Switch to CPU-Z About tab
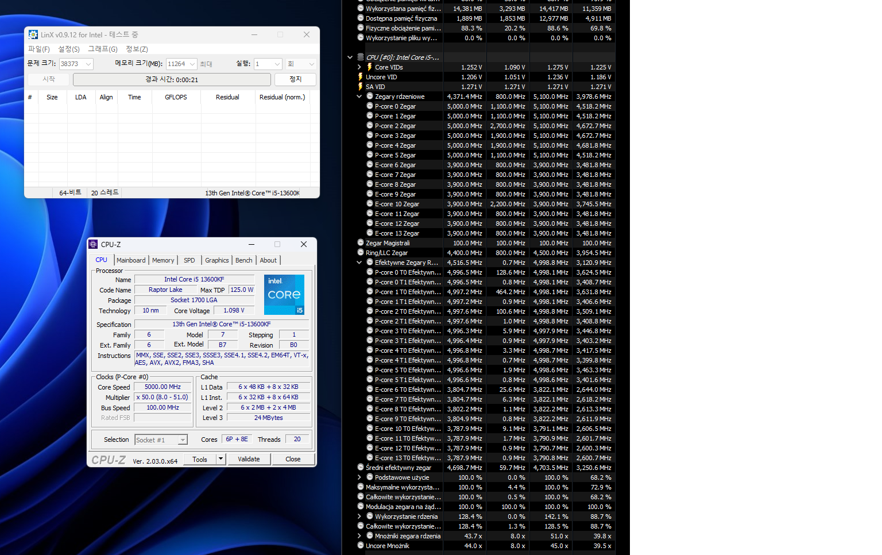Viewport: 882px width, 555px height. point(268,260)
